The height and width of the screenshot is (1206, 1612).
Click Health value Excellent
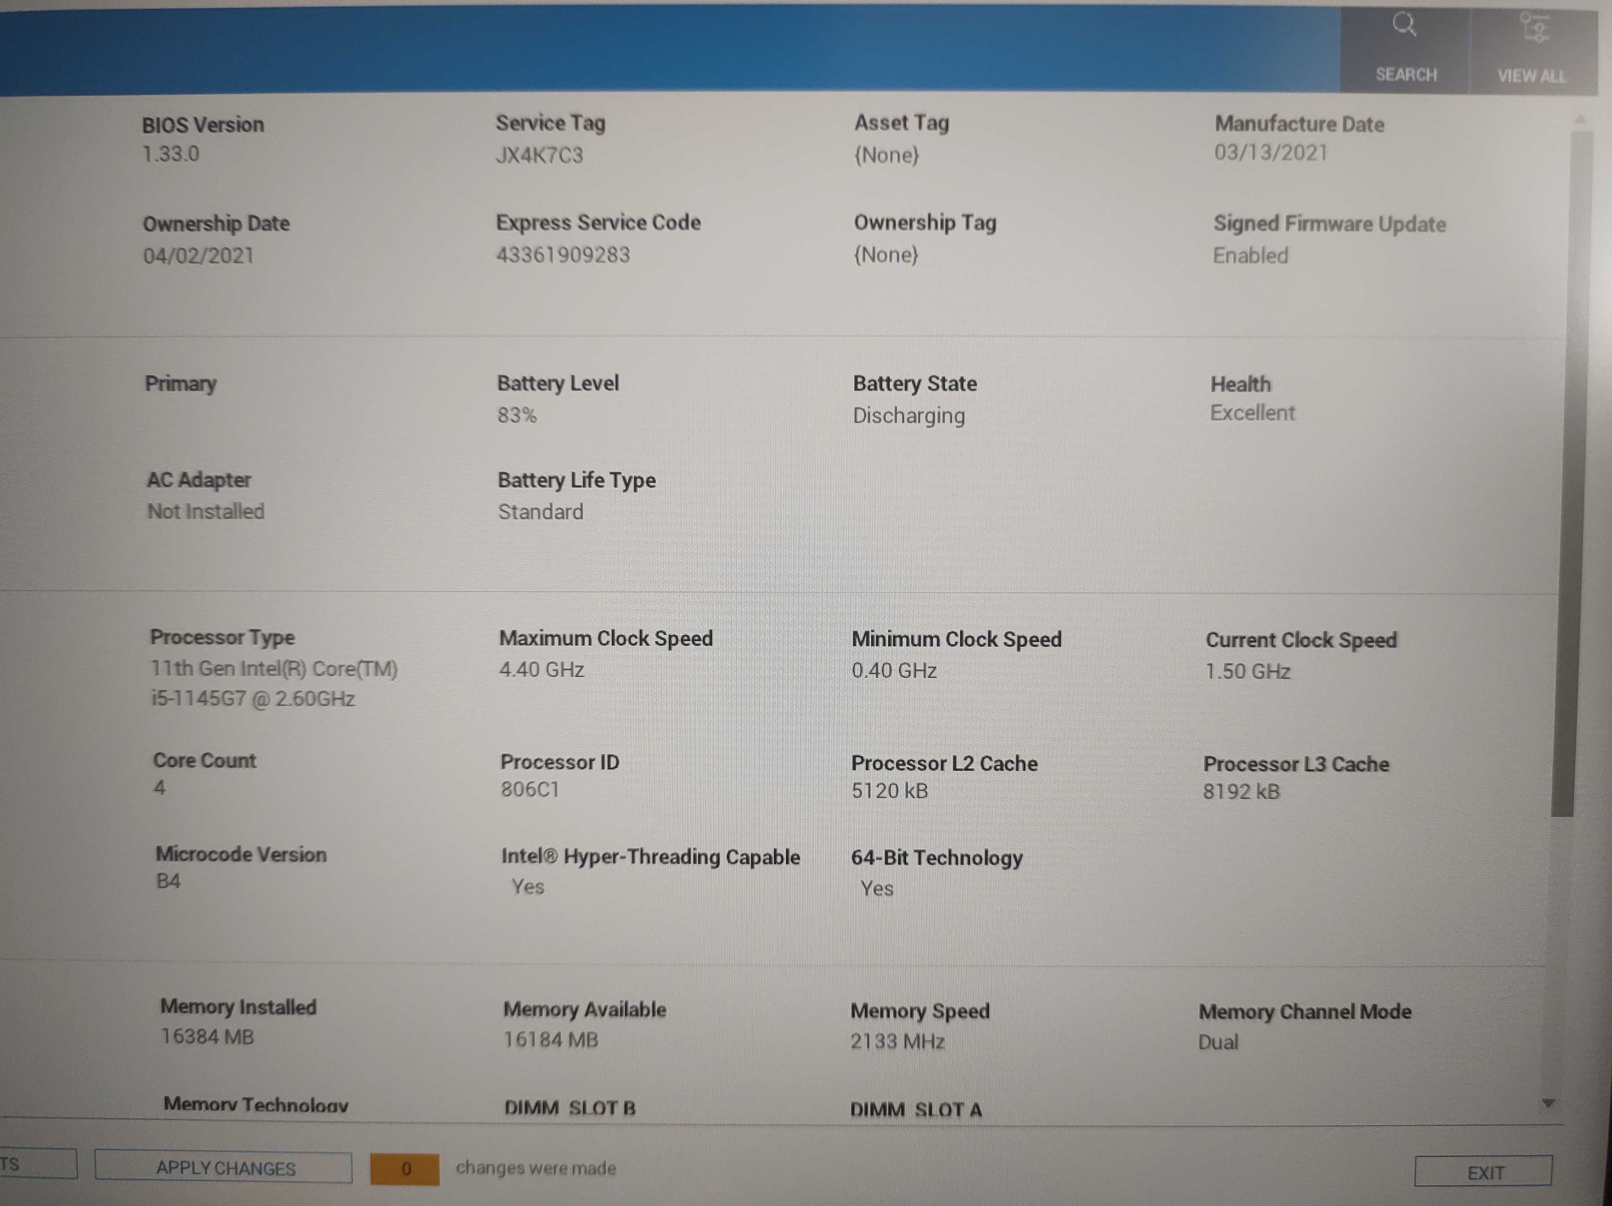coord(1252,413)
